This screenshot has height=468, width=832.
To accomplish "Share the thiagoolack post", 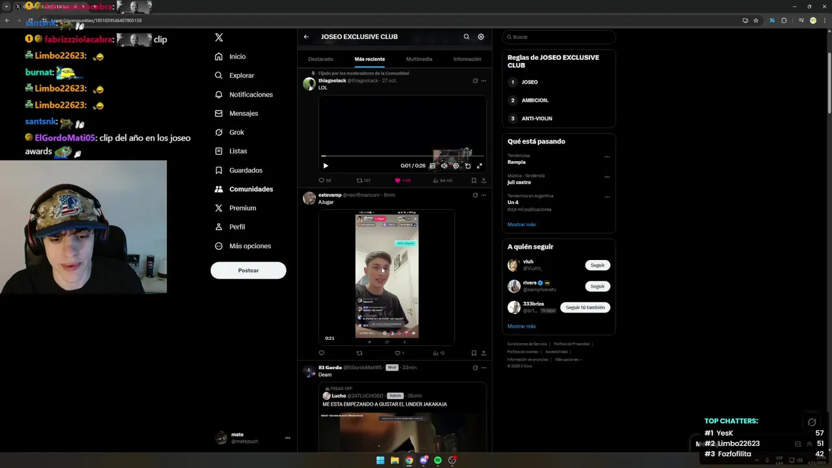I will tap(484, 181).
